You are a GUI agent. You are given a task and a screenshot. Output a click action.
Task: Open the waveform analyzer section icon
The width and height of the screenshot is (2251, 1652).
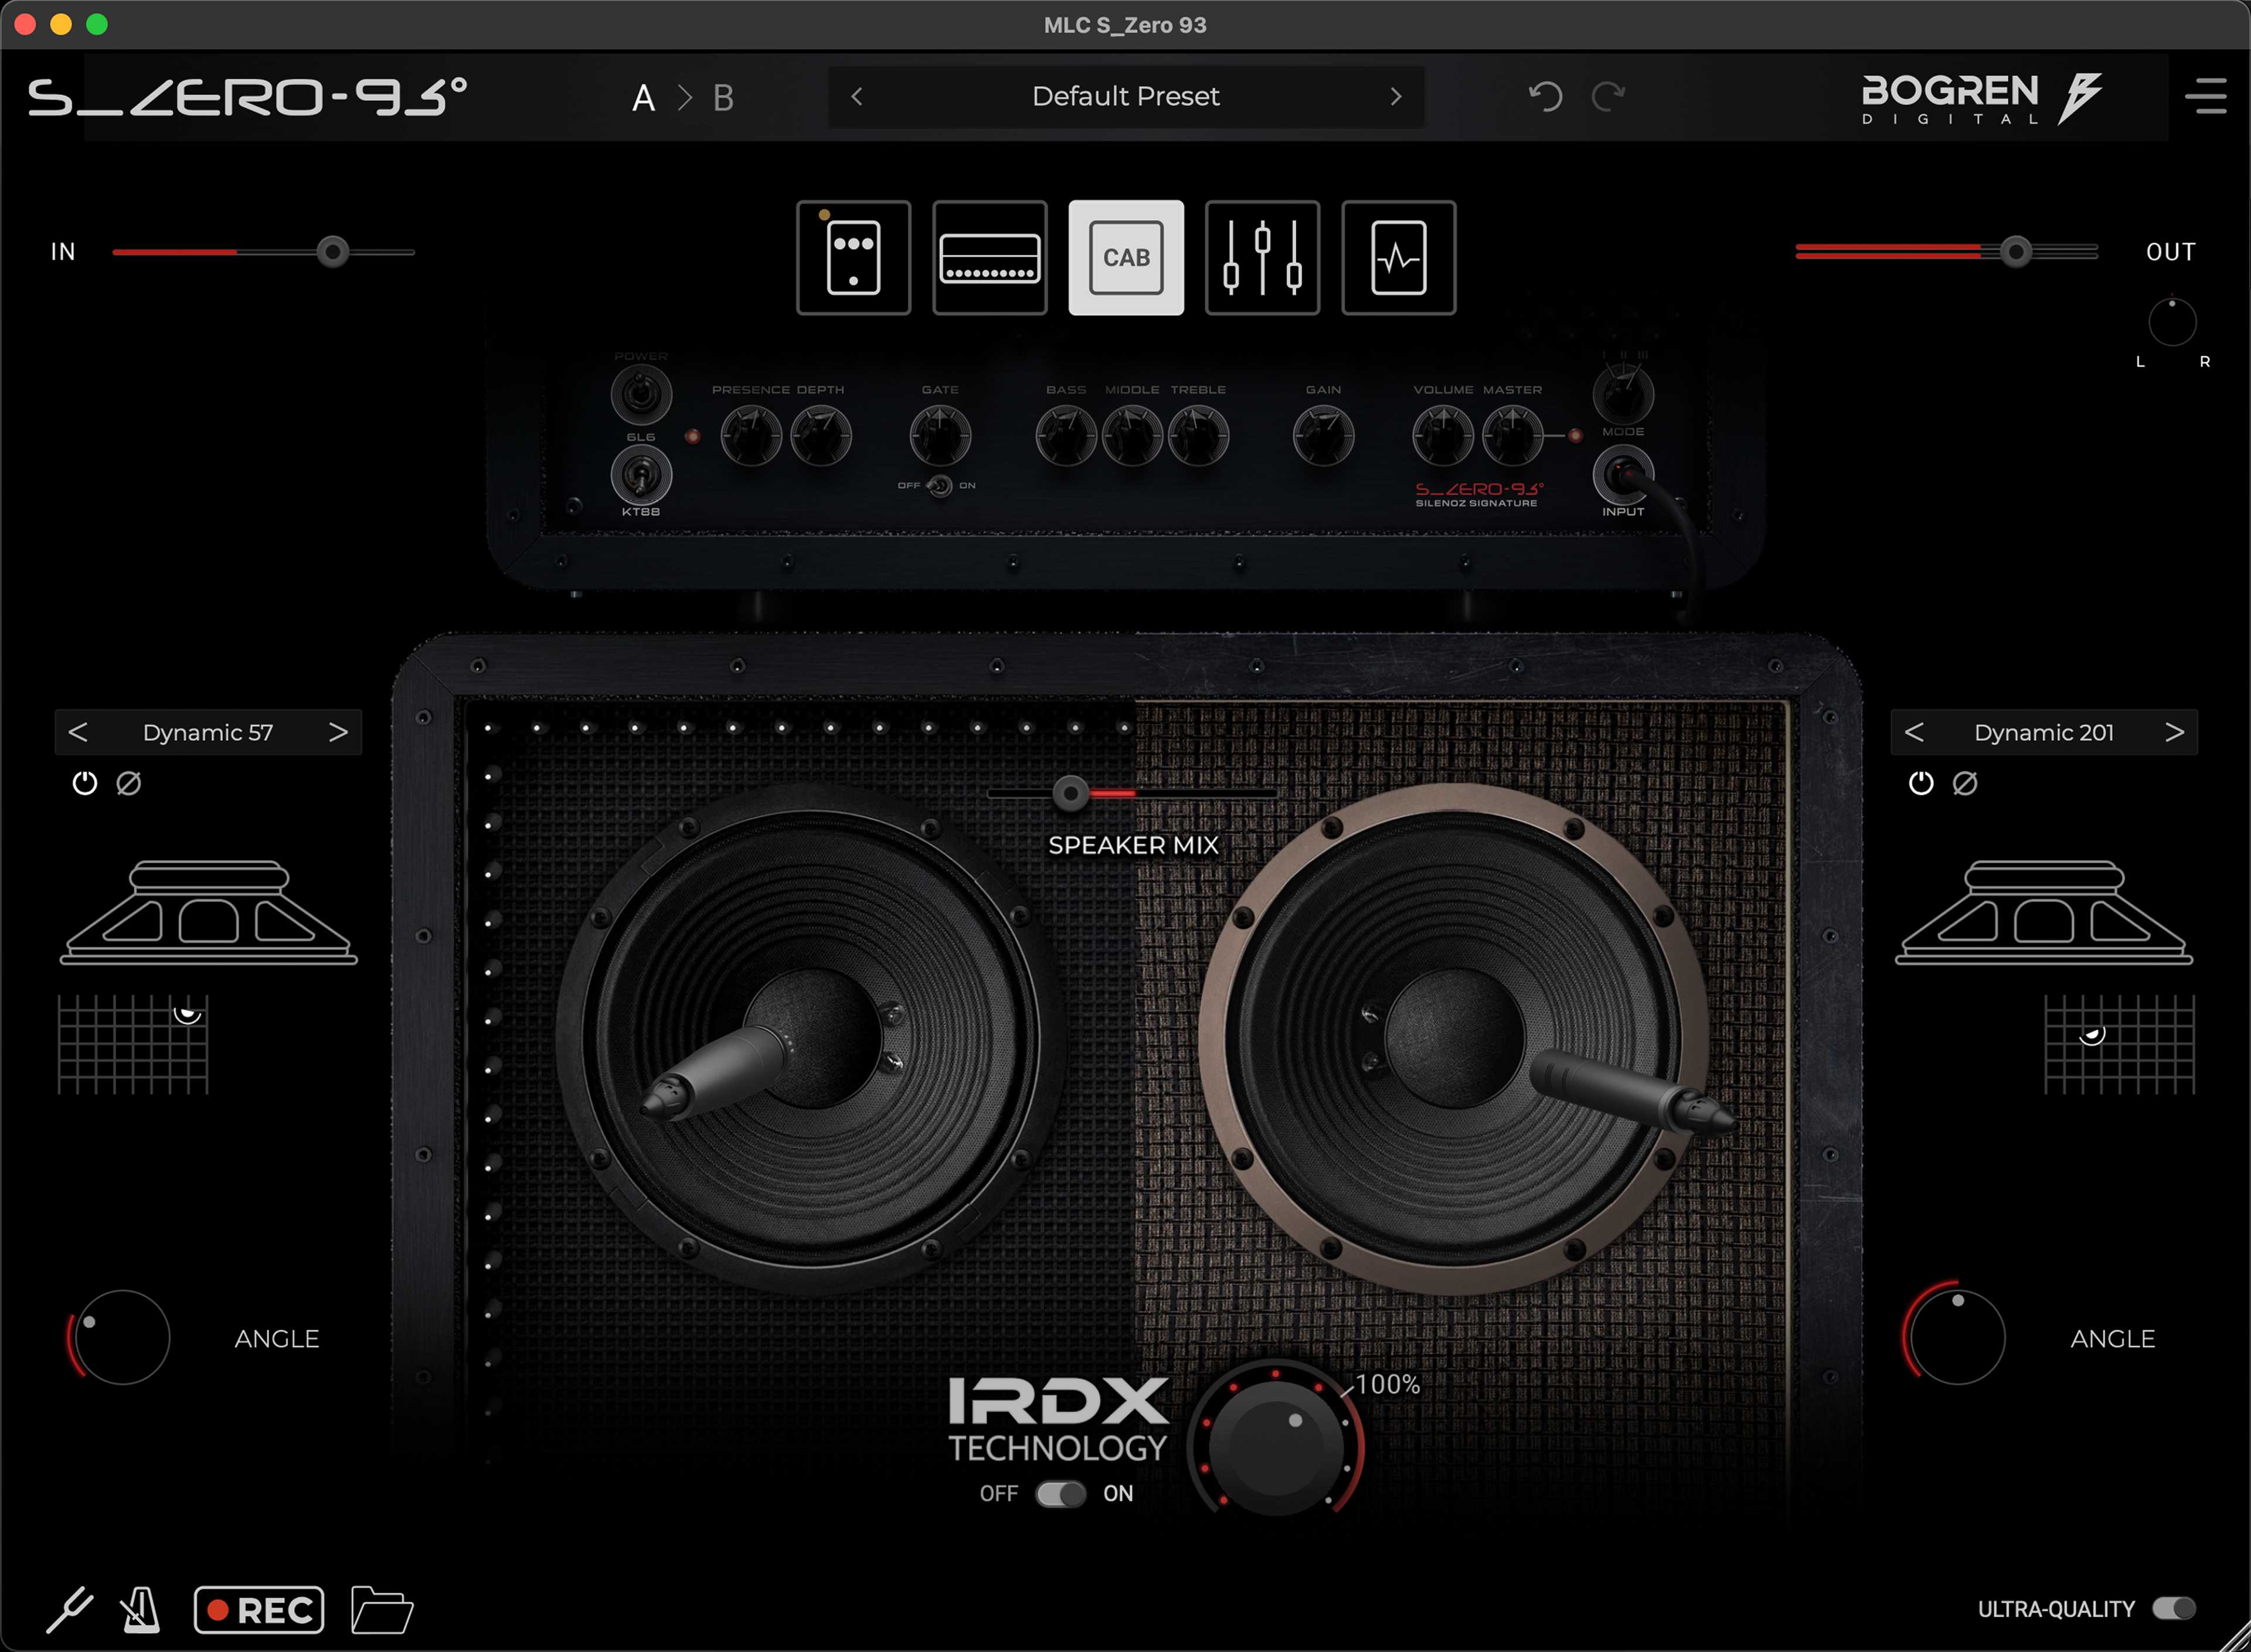[x=1398, y=258]
